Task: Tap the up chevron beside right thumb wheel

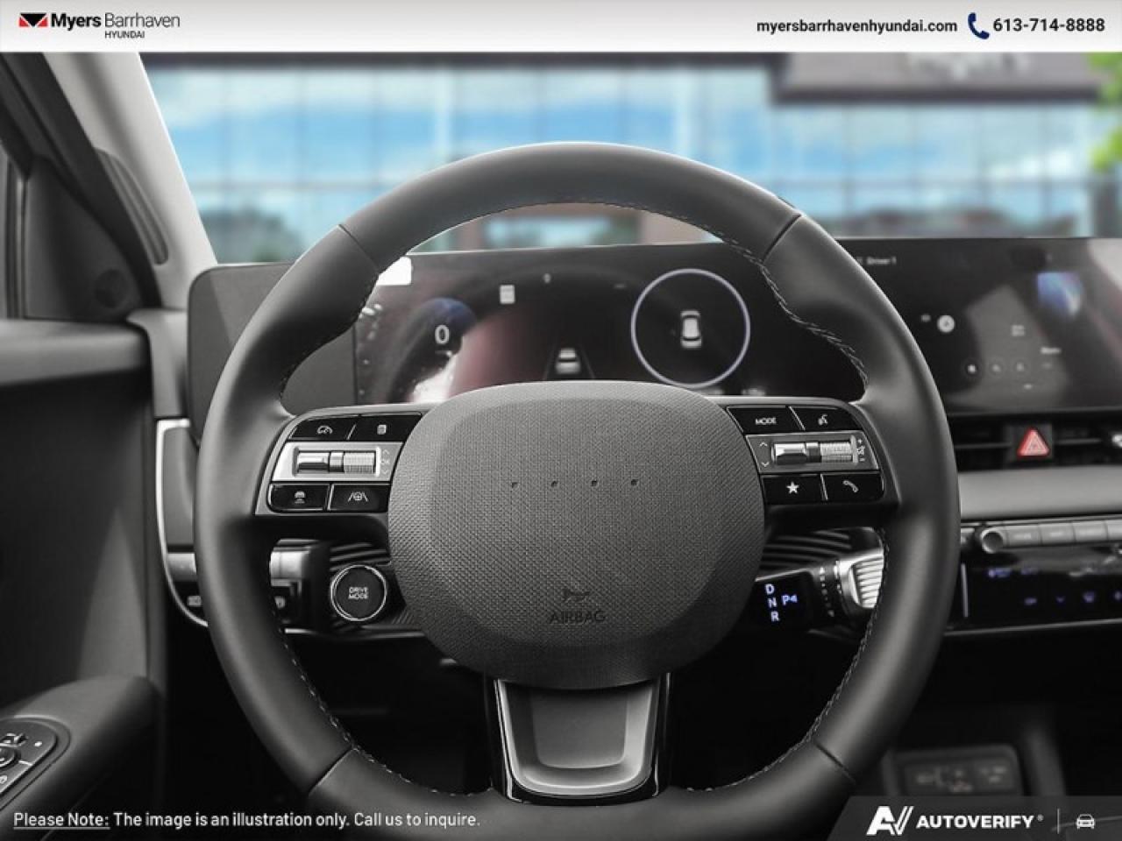Action: (764, 443)
